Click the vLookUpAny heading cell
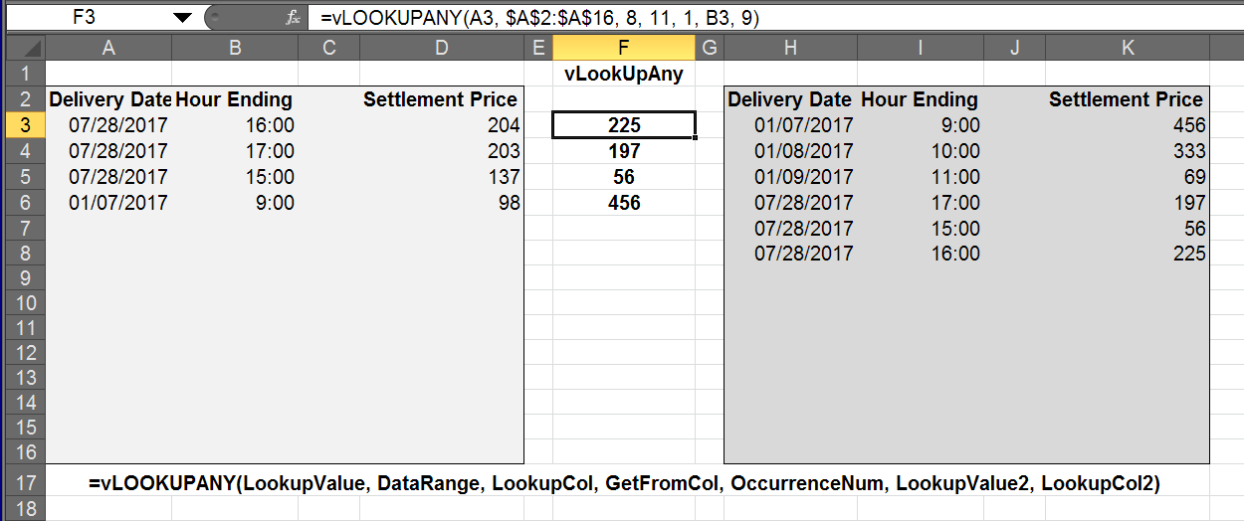 (624, 74)
